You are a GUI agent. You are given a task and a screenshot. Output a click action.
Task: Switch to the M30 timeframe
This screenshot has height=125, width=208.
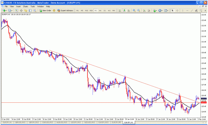click(91, 11)
